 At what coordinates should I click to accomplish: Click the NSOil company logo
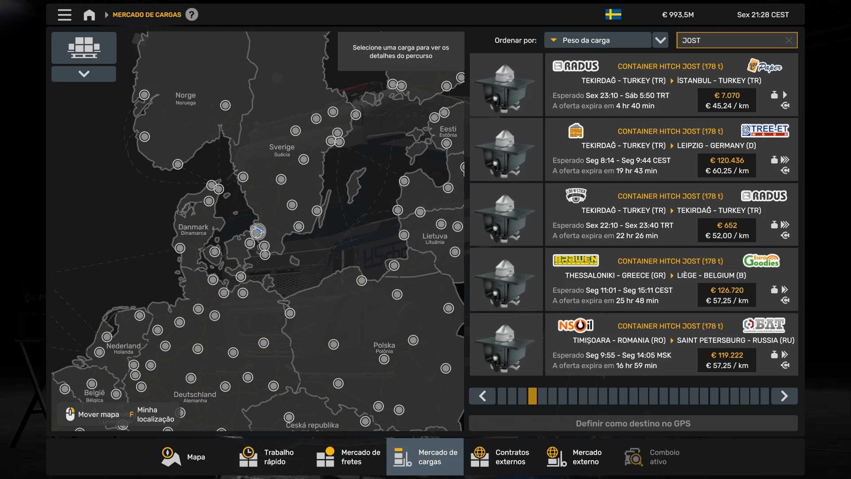(575, 326)
